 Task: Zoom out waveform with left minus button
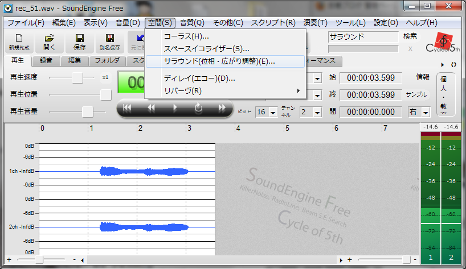tap(74, 259)
